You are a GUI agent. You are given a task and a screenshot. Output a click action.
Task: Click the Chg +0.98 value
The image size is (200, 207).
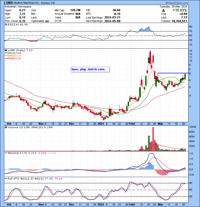(x=183, y=14)
